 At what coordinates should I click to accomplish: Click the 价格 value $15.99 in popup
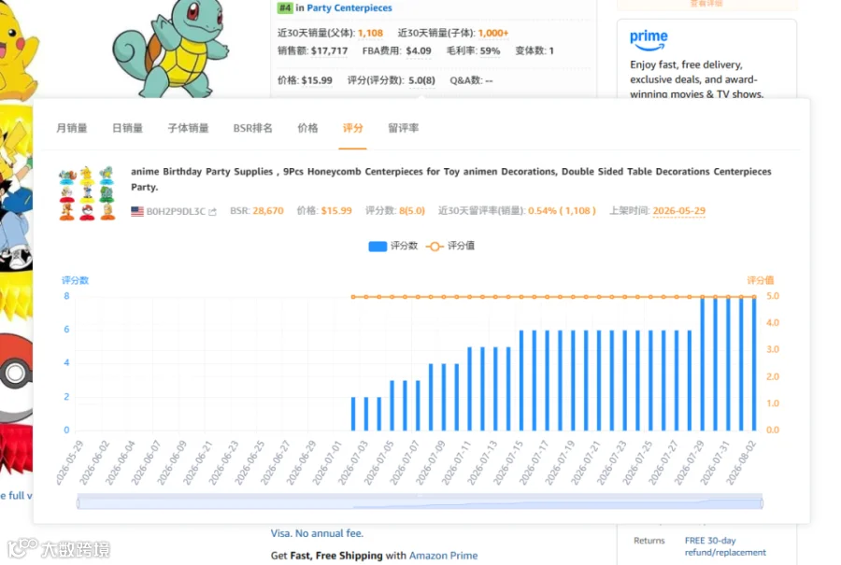click(336, 211)
